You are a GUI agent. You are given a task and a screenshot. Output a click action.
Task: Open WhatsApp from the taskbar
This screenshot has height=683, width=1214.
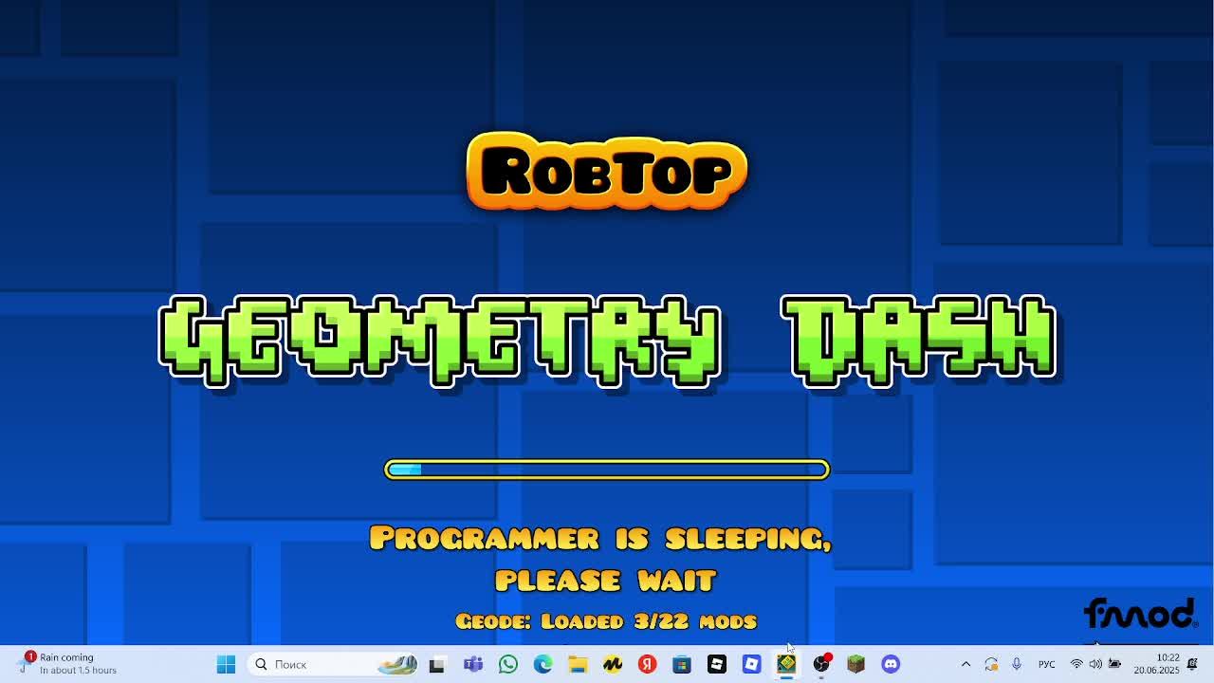(507, 664)
